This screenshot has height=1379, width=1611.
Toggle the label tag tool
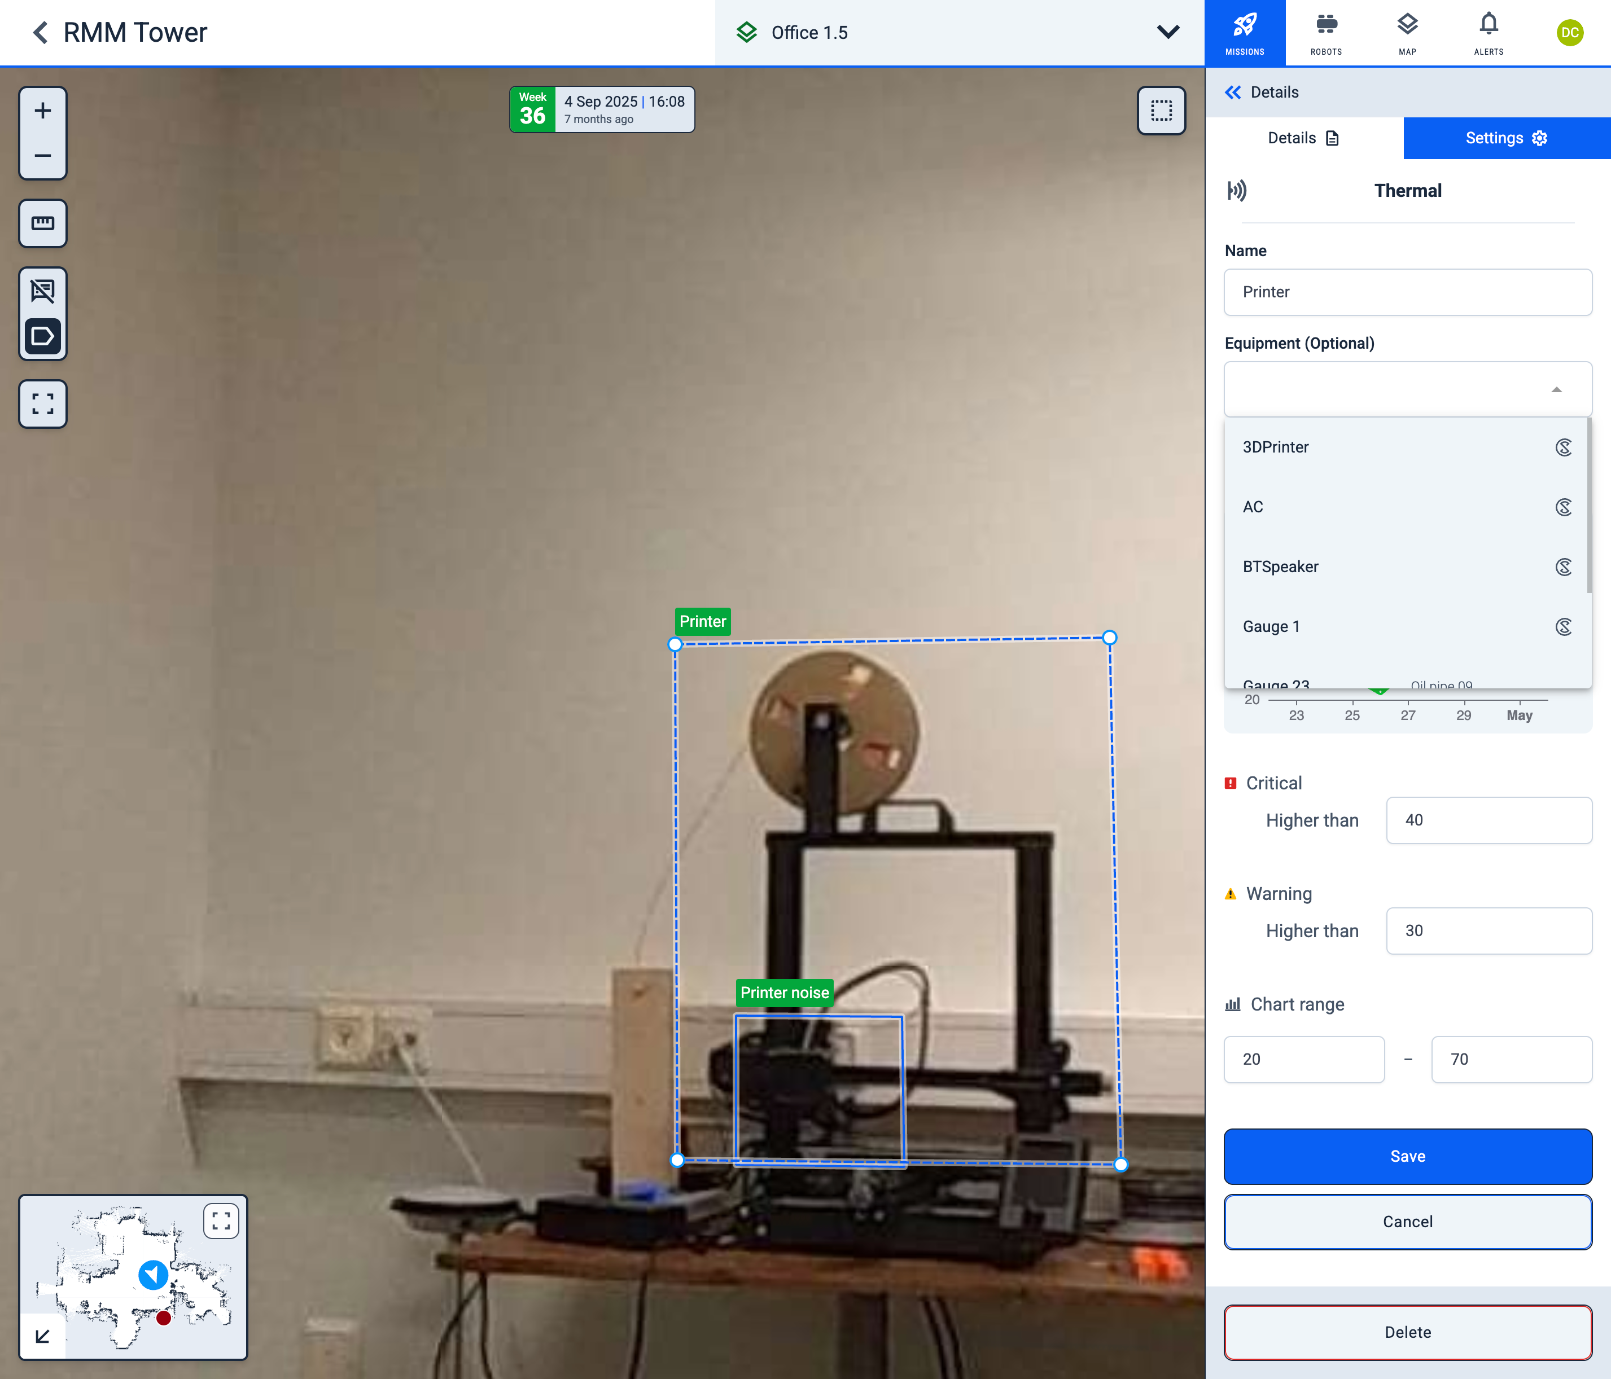tap(43, 337)
